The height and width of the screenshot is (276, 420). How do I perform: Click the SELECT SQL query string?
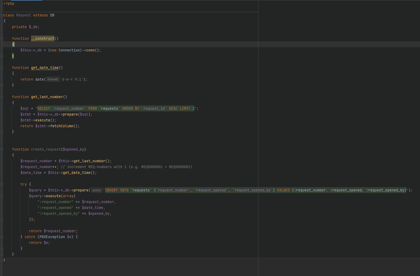point(116,109)
